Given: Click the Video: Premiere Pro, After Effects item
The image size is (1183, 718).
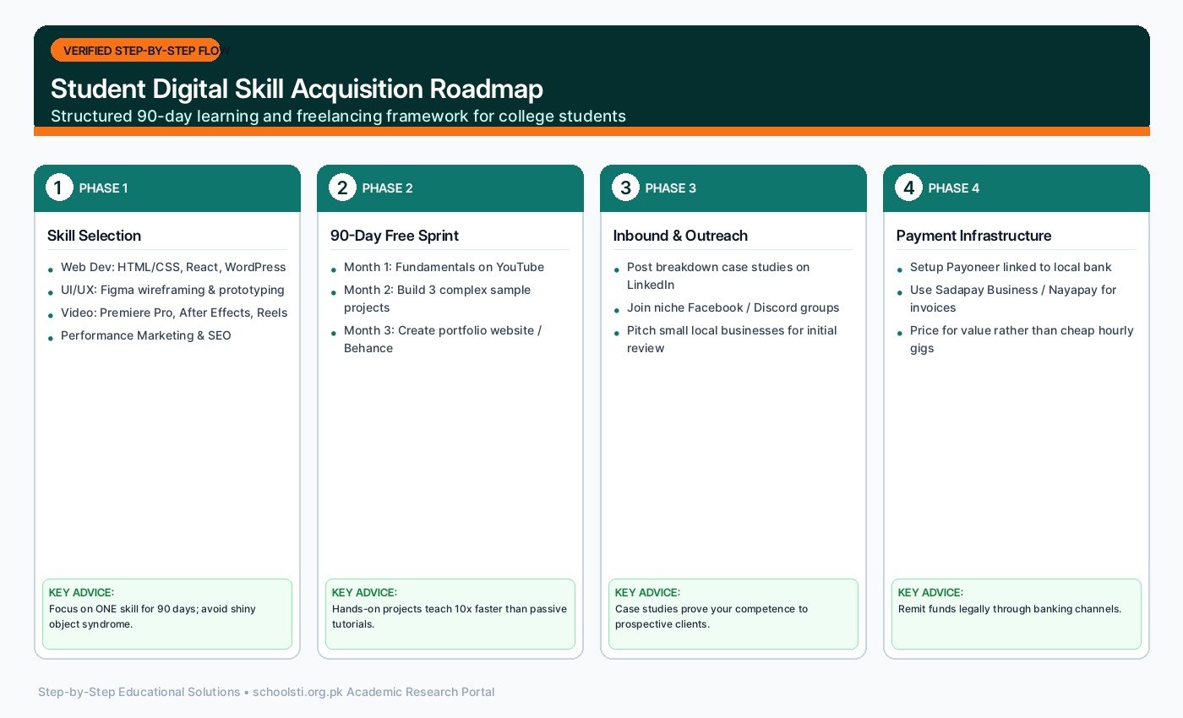Looking at the screenshot, I should pyautogui.click(x=174, y=313).
